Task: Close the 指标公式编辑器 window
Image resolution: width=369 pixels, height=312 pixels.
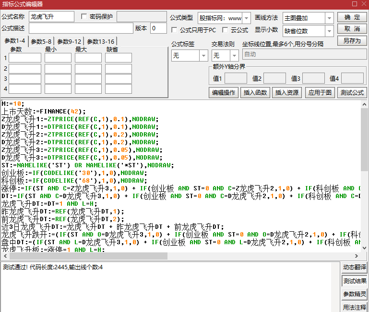Action: (x=364, y=4)
